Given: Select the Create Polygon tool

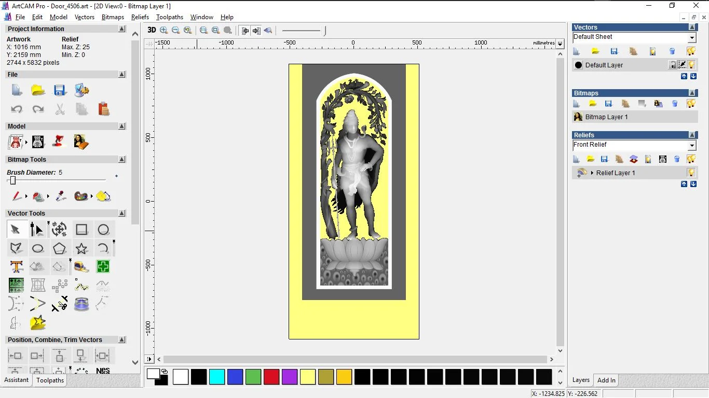Looking at the screenshot, I should [x=60, y=248].
